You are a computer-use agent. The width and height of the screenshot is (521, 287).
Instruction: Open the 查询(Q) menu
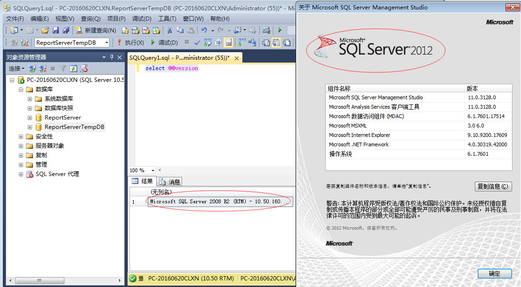pos(90,19)
